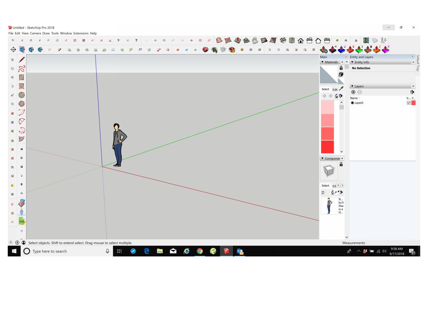Pick the lightest pink material swatch

(x=327, y=107)
